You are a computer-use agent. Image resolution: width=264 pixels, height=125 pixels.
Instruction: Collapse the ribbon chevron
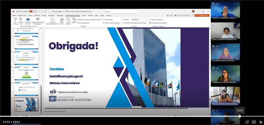coord(209,26)
